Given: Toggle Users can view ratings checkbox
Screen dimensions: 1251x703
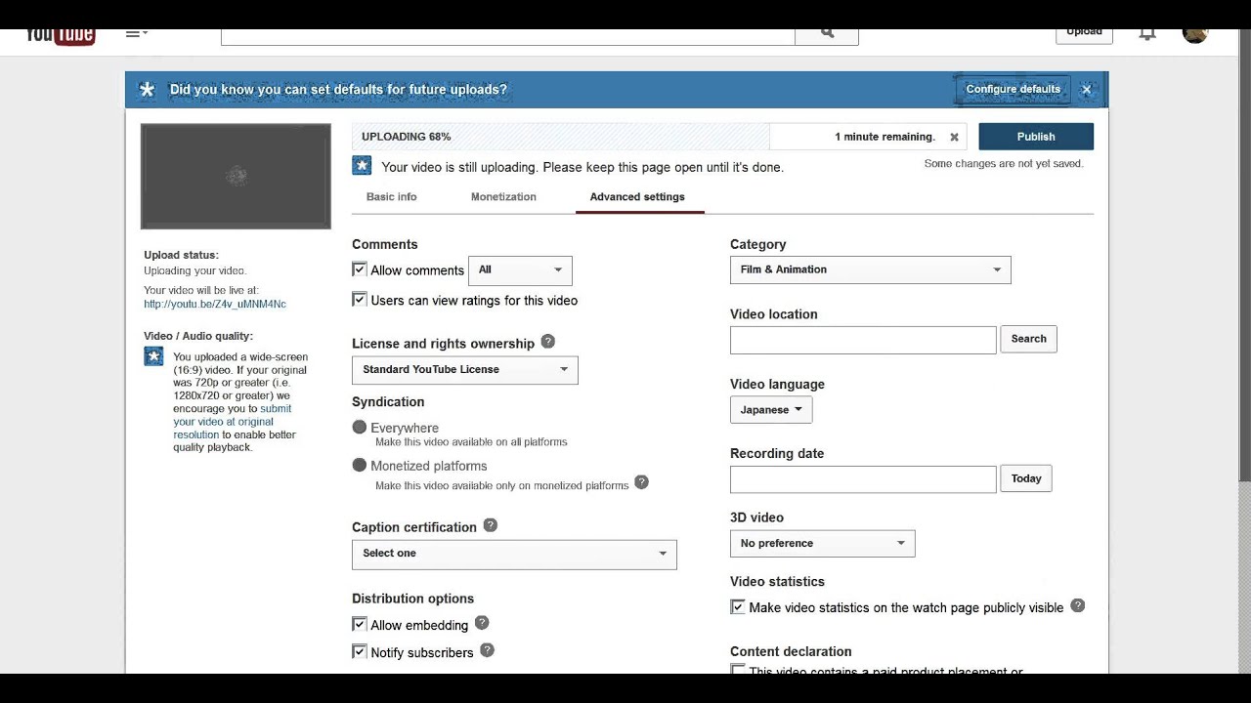Looking at the screenshot, I should pos(360,300).
